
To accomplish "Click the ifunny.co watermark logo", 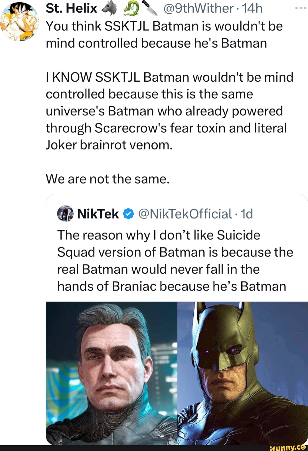I will (288, 447).
